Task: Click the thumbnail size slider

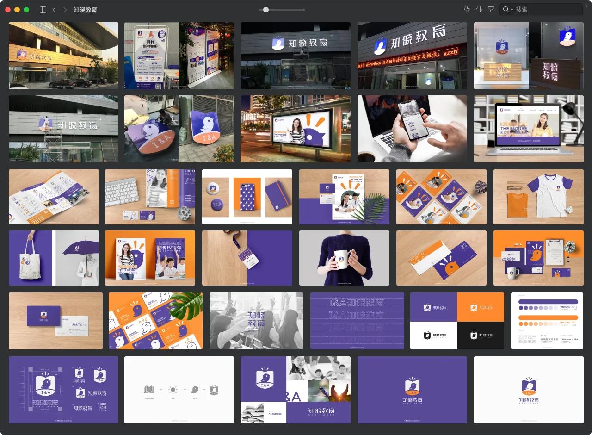Action: (266, 10)
